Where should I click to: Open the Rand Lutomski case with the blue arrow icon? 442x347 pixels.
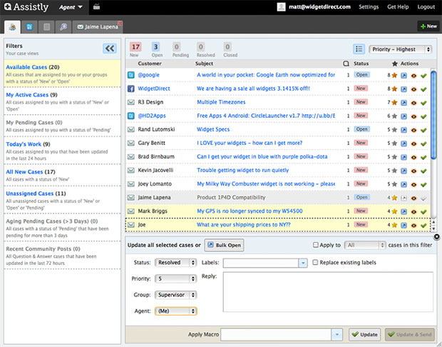click(x=404, y=130)
